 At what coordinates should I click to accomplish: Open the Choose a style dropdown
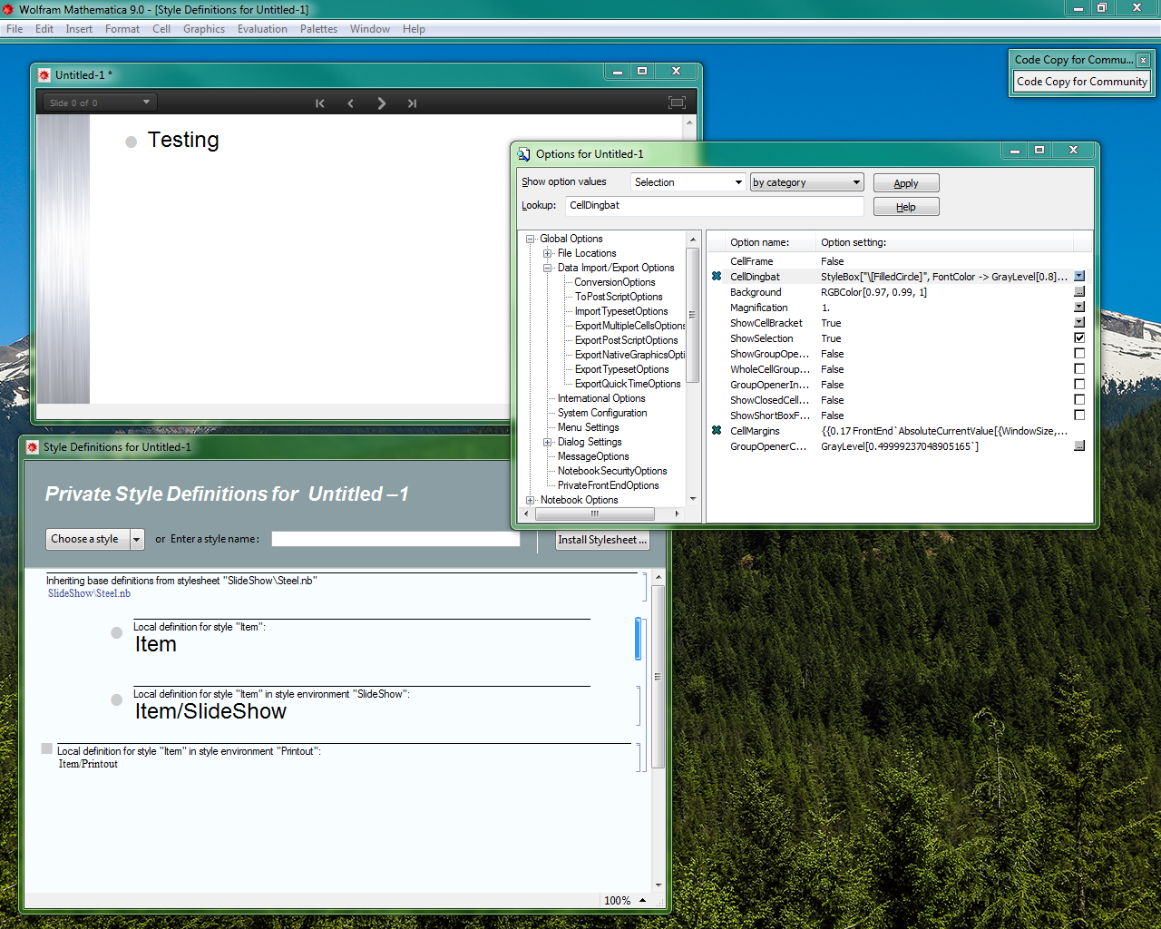(94, 539)
